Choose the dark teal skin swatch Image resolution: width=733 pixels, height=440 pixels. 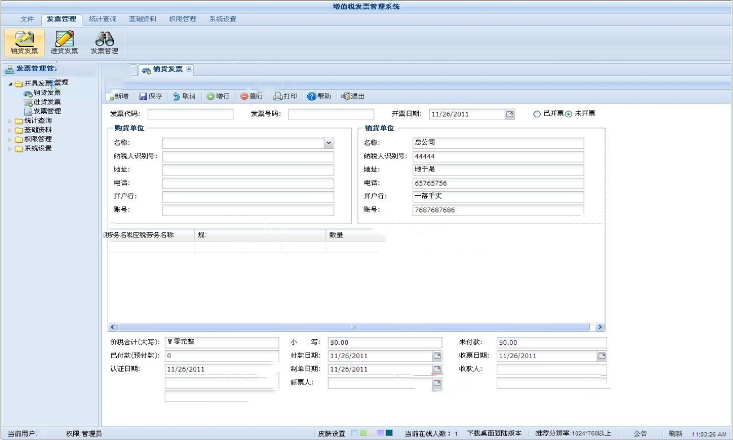[389, 433]
